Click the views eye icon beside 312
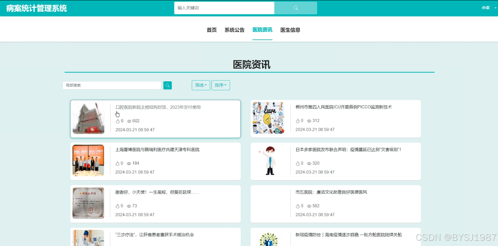 (x=309, y=121)
